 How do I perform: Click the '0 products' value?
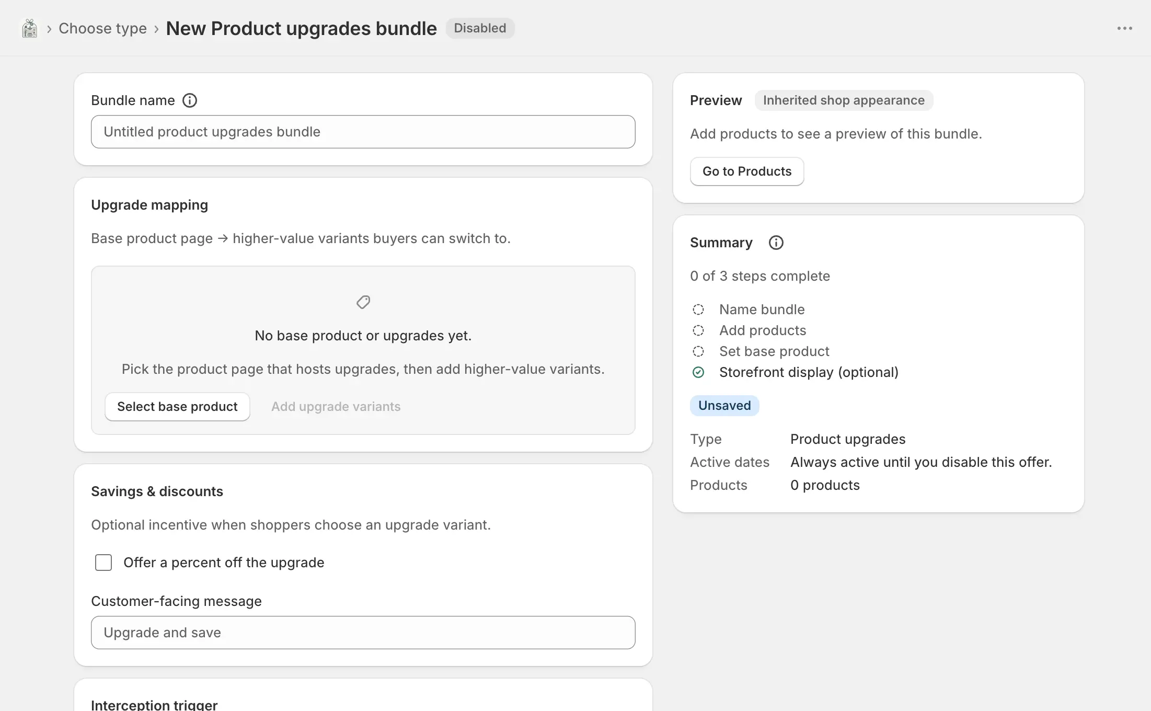[x=825, y=485]
